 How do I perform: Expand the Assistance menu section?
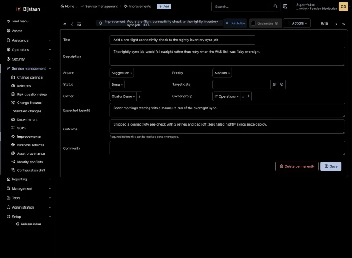point(29,40)
